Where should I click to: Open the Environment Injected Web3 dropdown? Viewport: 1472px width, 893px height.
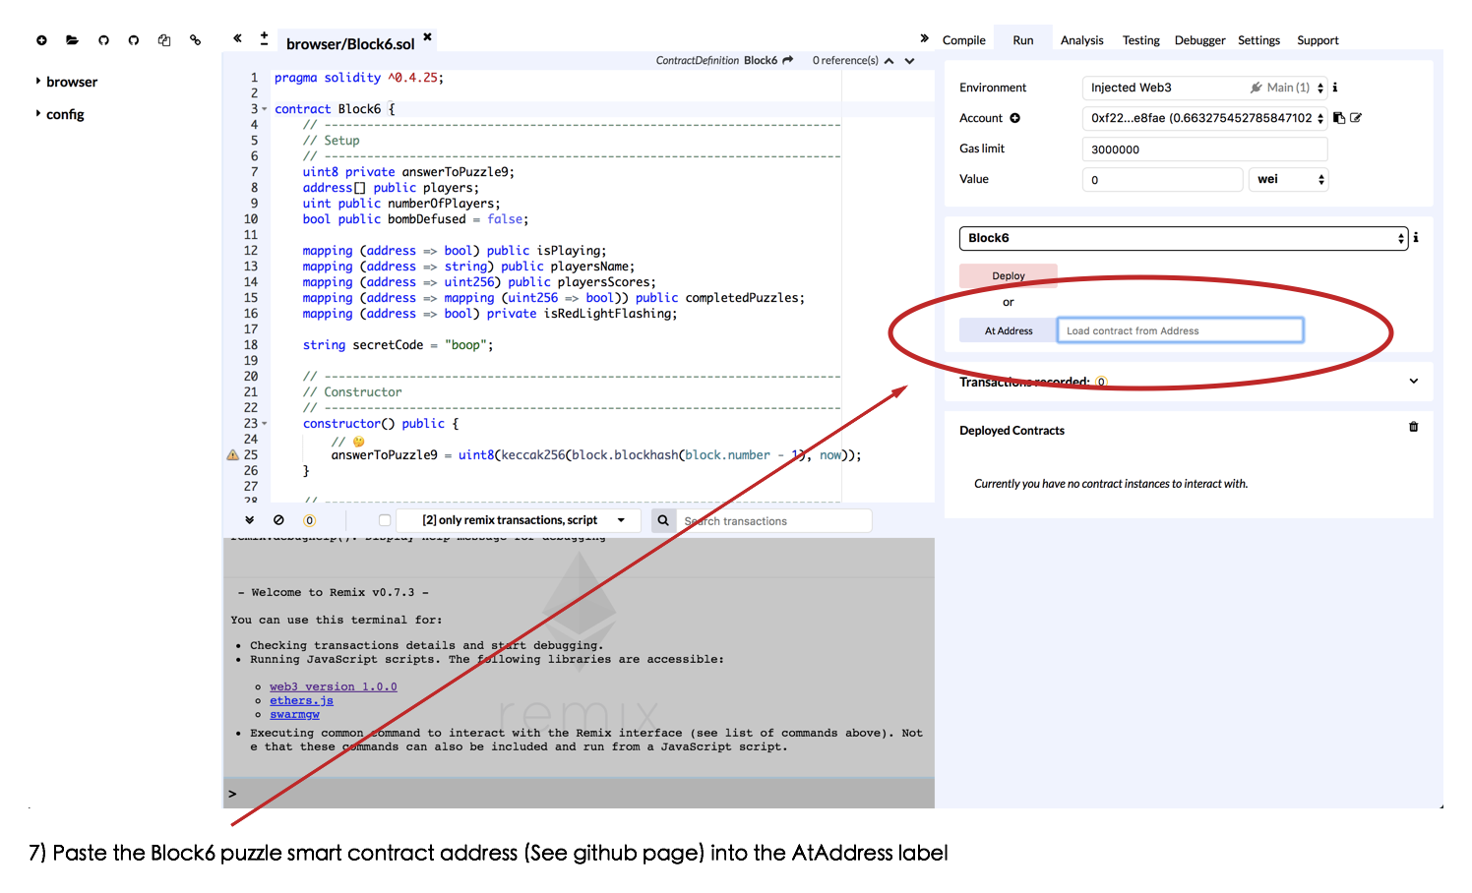click(1204, 88)
